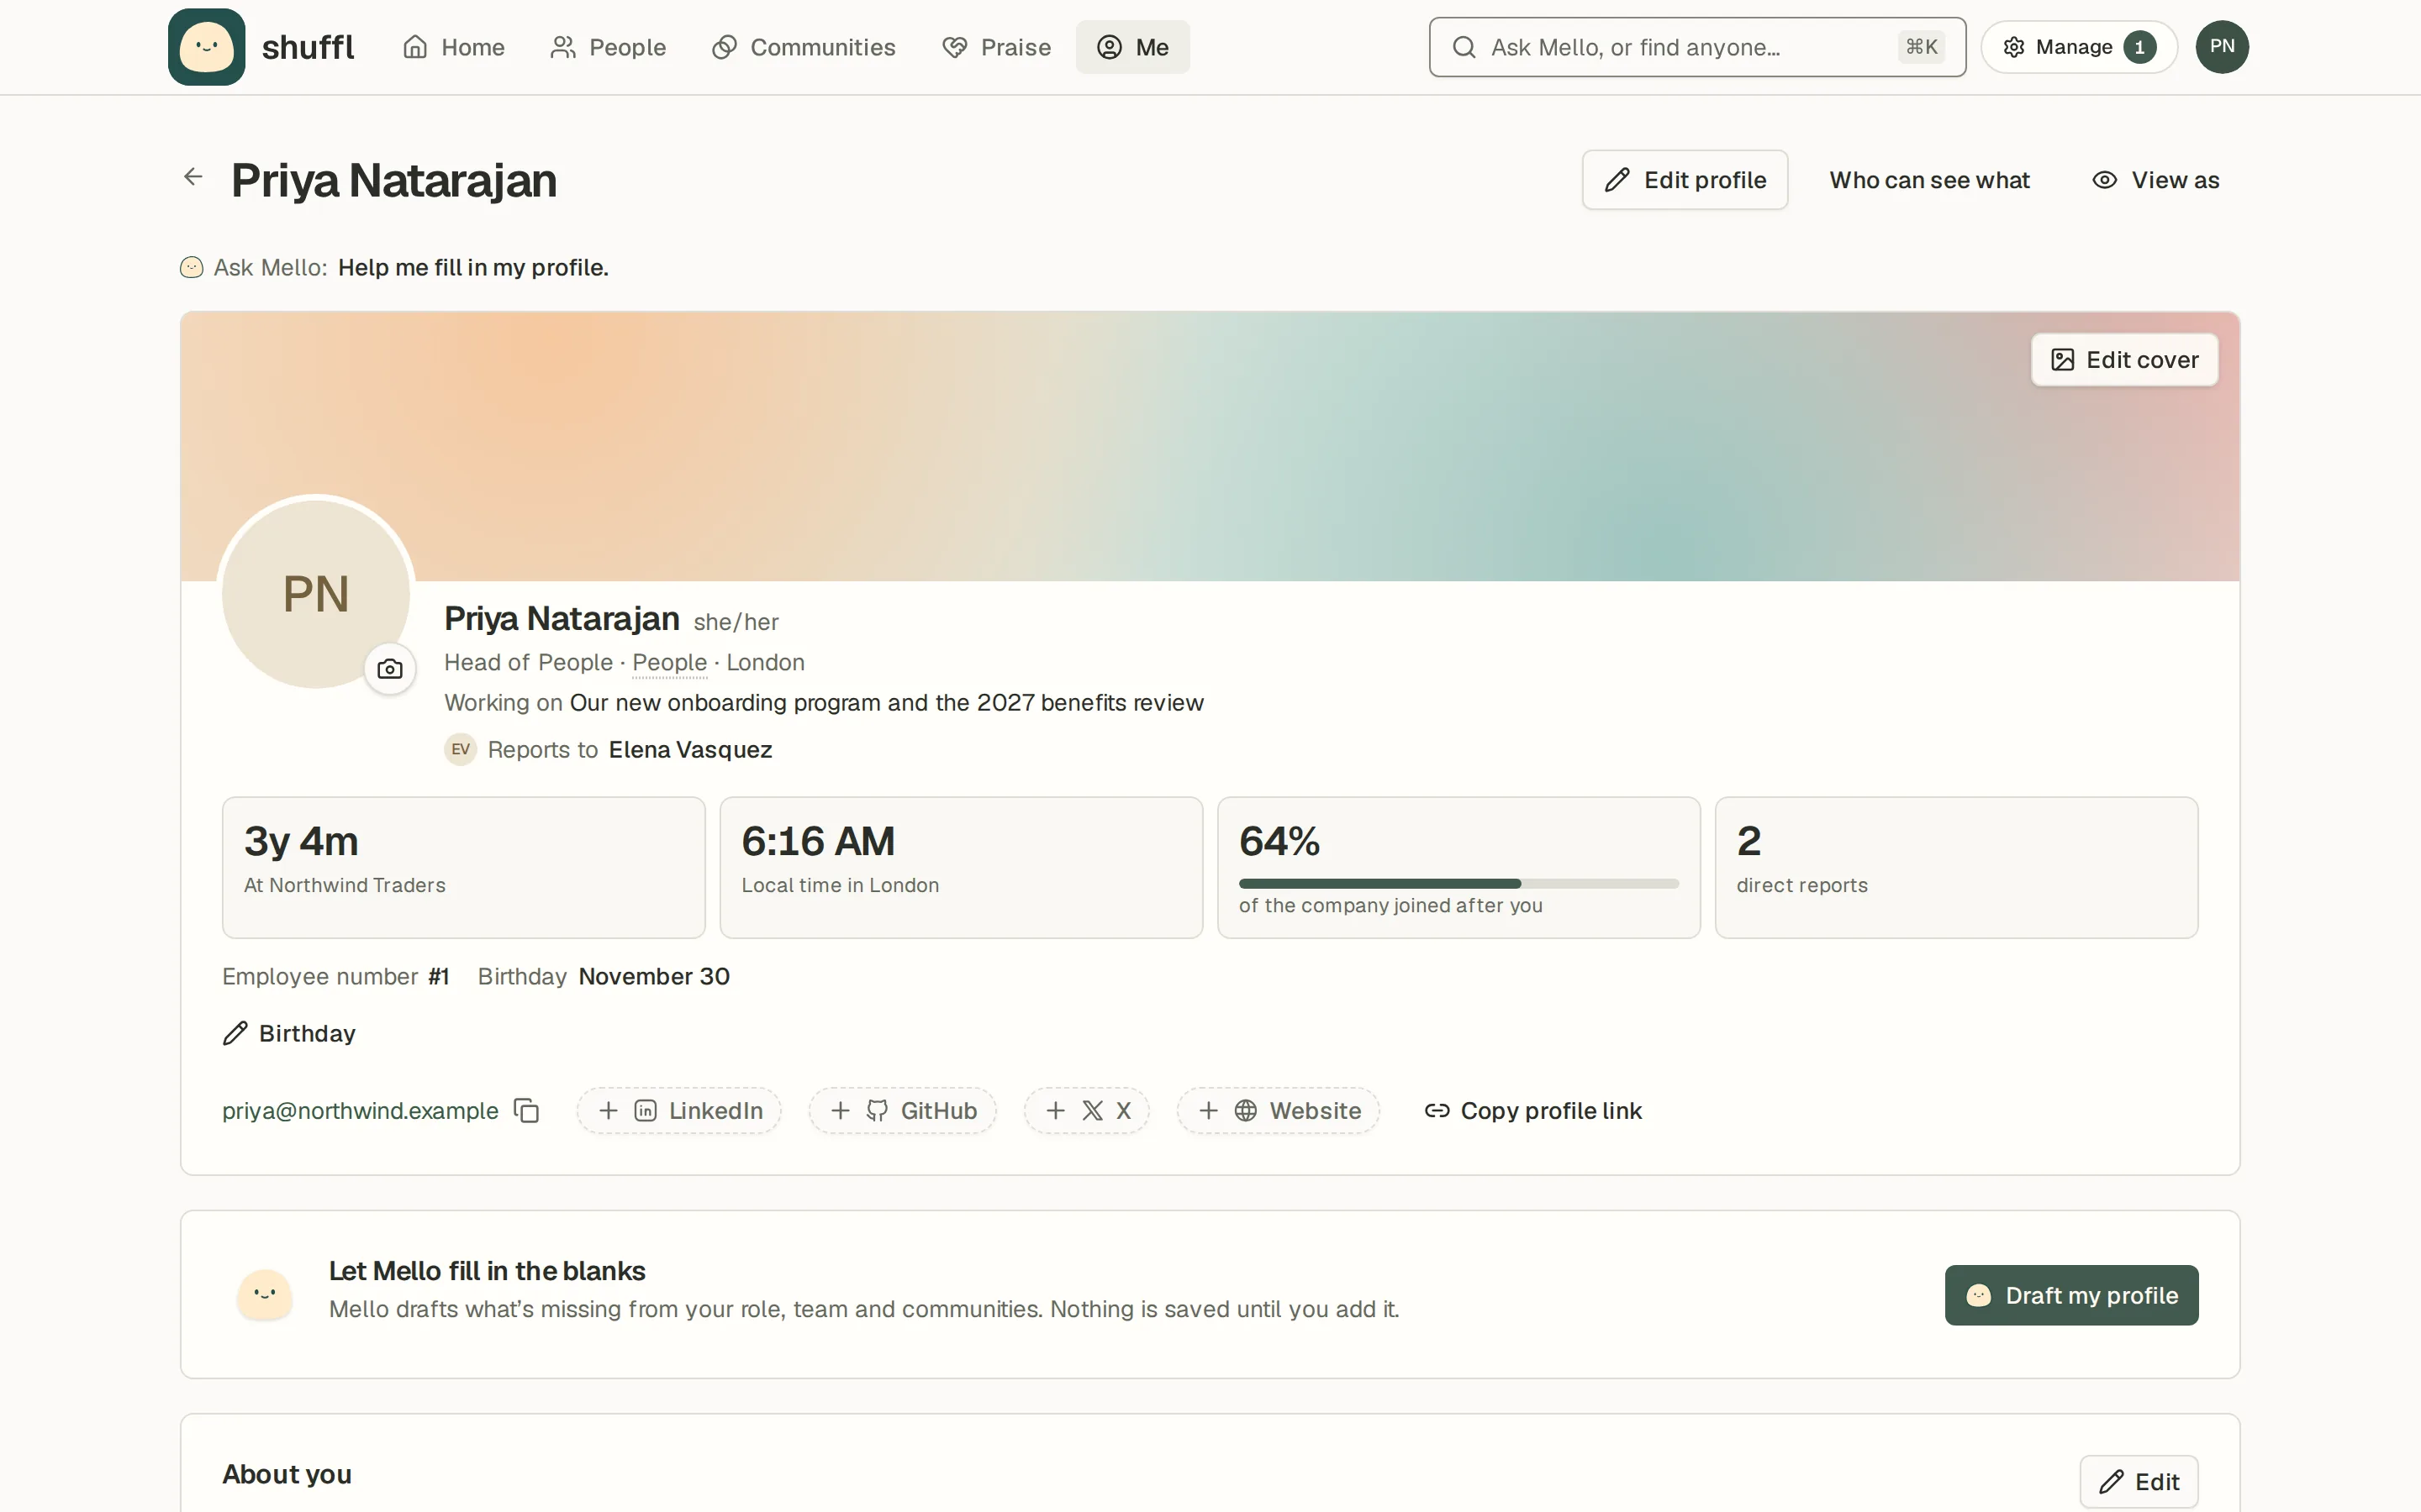
Task: Click the 2 direct reports card
Action: click(1956, 867)
